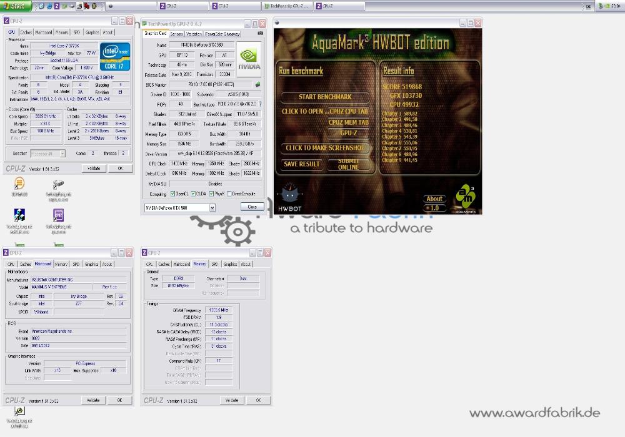Viewport: 625px width, 437px height.
Task: Toggle the OpenCL checkbox
Action: (172, 194)
